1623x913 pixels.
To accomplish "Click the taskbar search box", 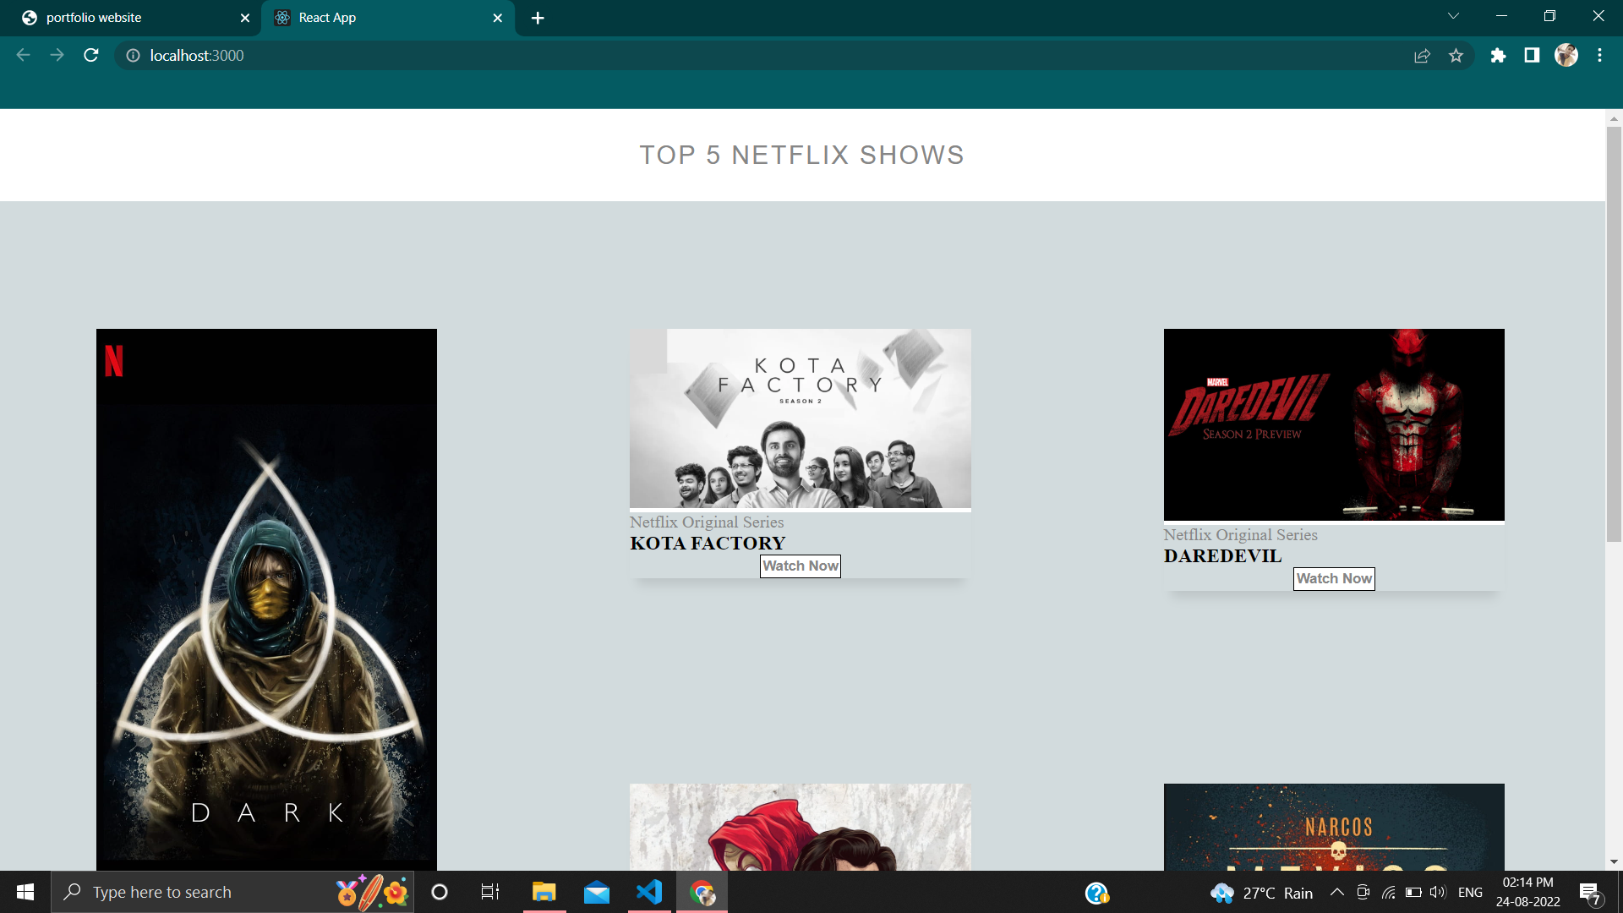I will [232, 892].
